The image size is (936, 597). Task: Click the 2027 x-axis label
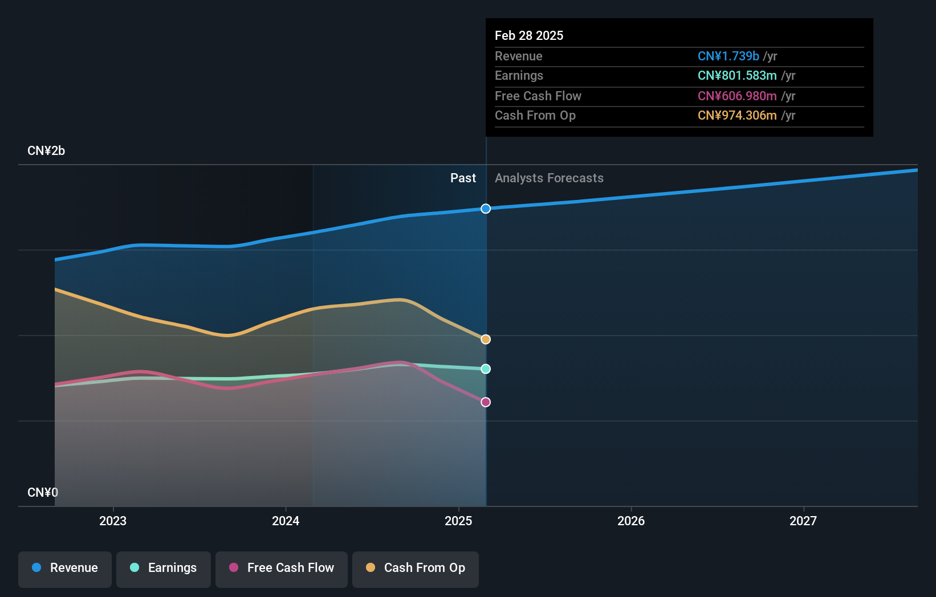(803, 521)
